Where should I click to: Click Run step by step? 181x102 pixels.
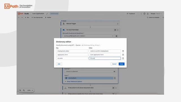[x=37, y=18]
